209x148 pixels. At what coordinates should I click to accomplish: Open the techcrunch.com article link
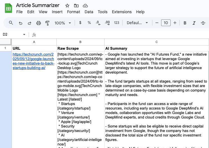(x=33, y=61)
